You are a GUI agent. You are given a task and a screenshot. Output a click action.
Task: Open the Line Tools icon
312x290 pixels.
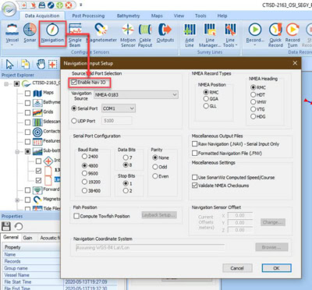(x=230, y=29)
